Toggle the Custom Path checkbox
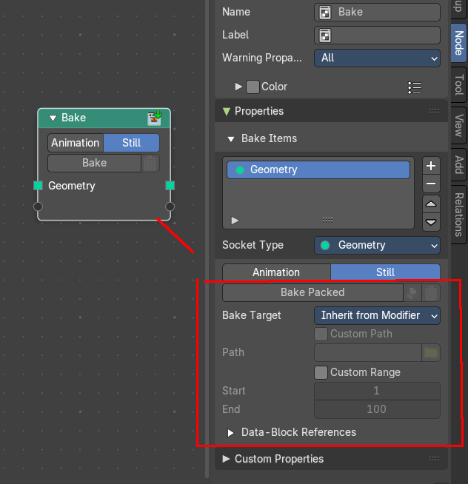The image size is (468, 484). 321,334
